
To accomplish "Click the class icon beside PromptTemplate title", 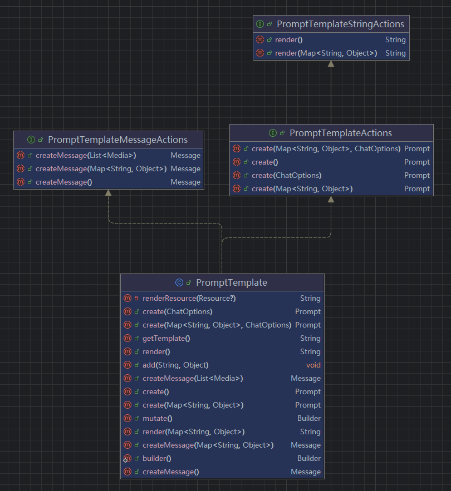I will pos(179,282).
